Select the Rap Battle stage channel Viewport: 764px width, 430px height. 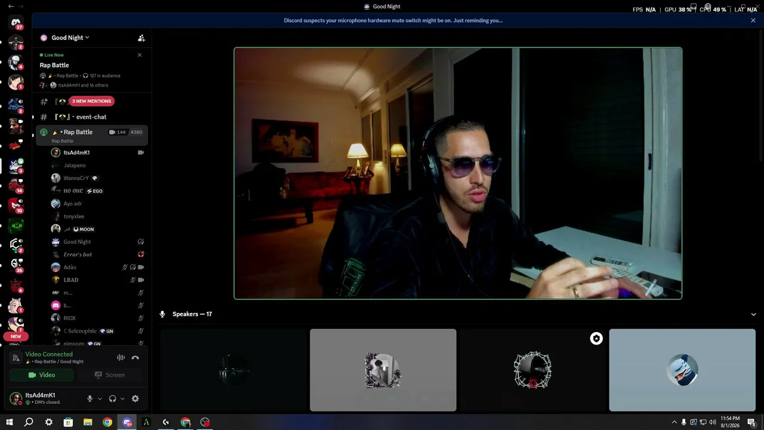(x=91, y=135)
